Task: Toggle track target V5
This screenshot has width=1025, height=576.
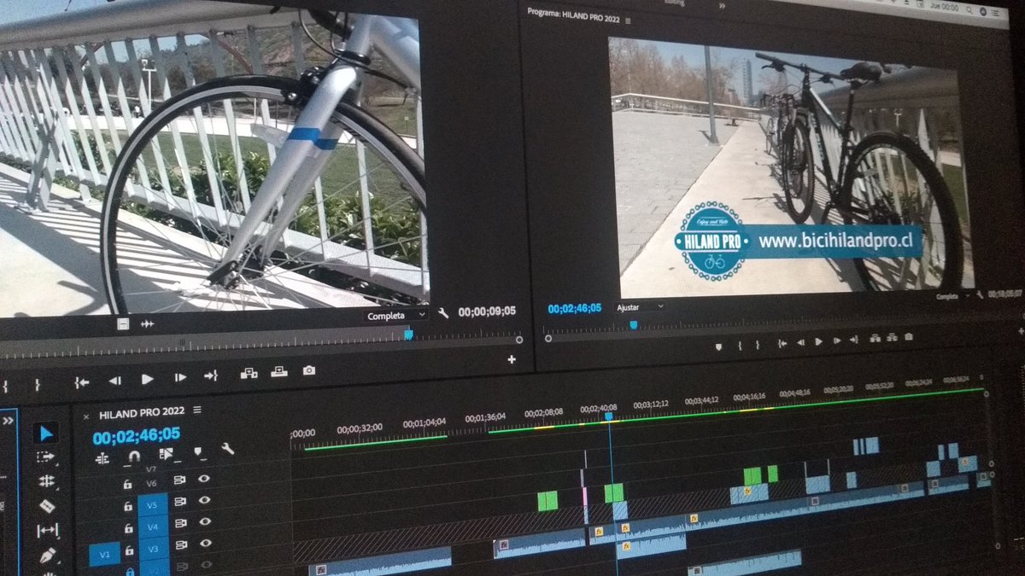Action: click(x=153, y=504)
